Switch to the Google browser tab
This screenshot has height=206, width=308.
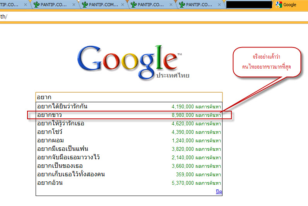(290, 5)
